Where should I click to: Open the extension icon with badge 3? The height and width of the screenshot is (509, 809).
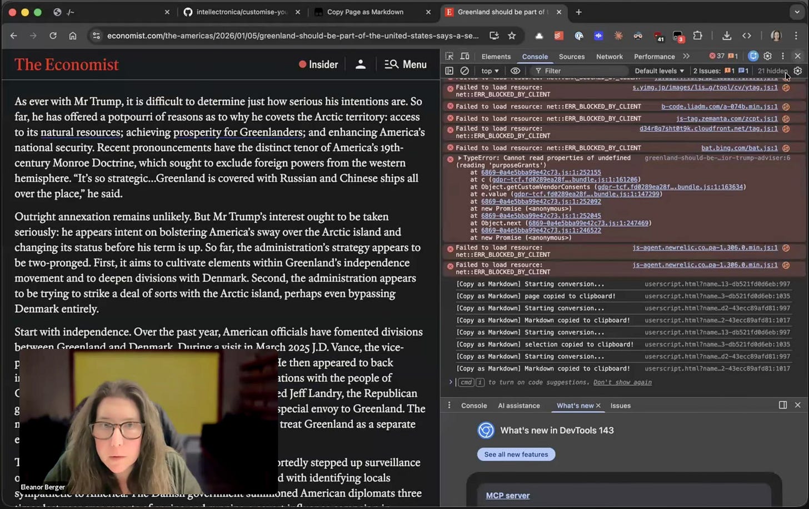[x=678, y=36]
